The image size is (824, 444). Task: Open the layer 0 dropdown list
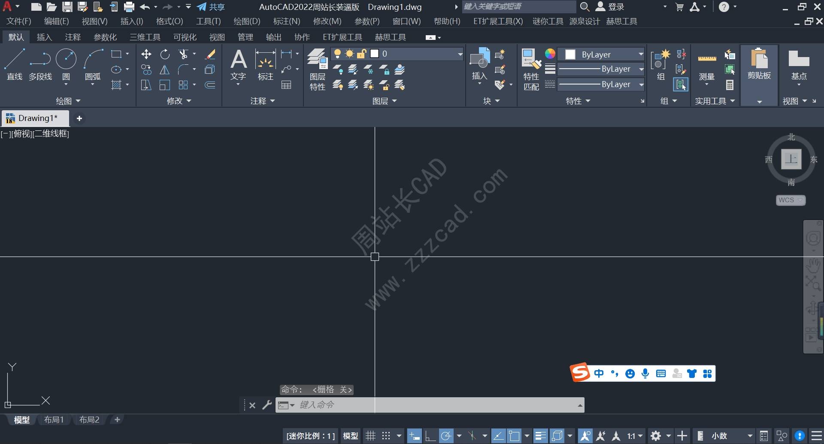(460, 54)
